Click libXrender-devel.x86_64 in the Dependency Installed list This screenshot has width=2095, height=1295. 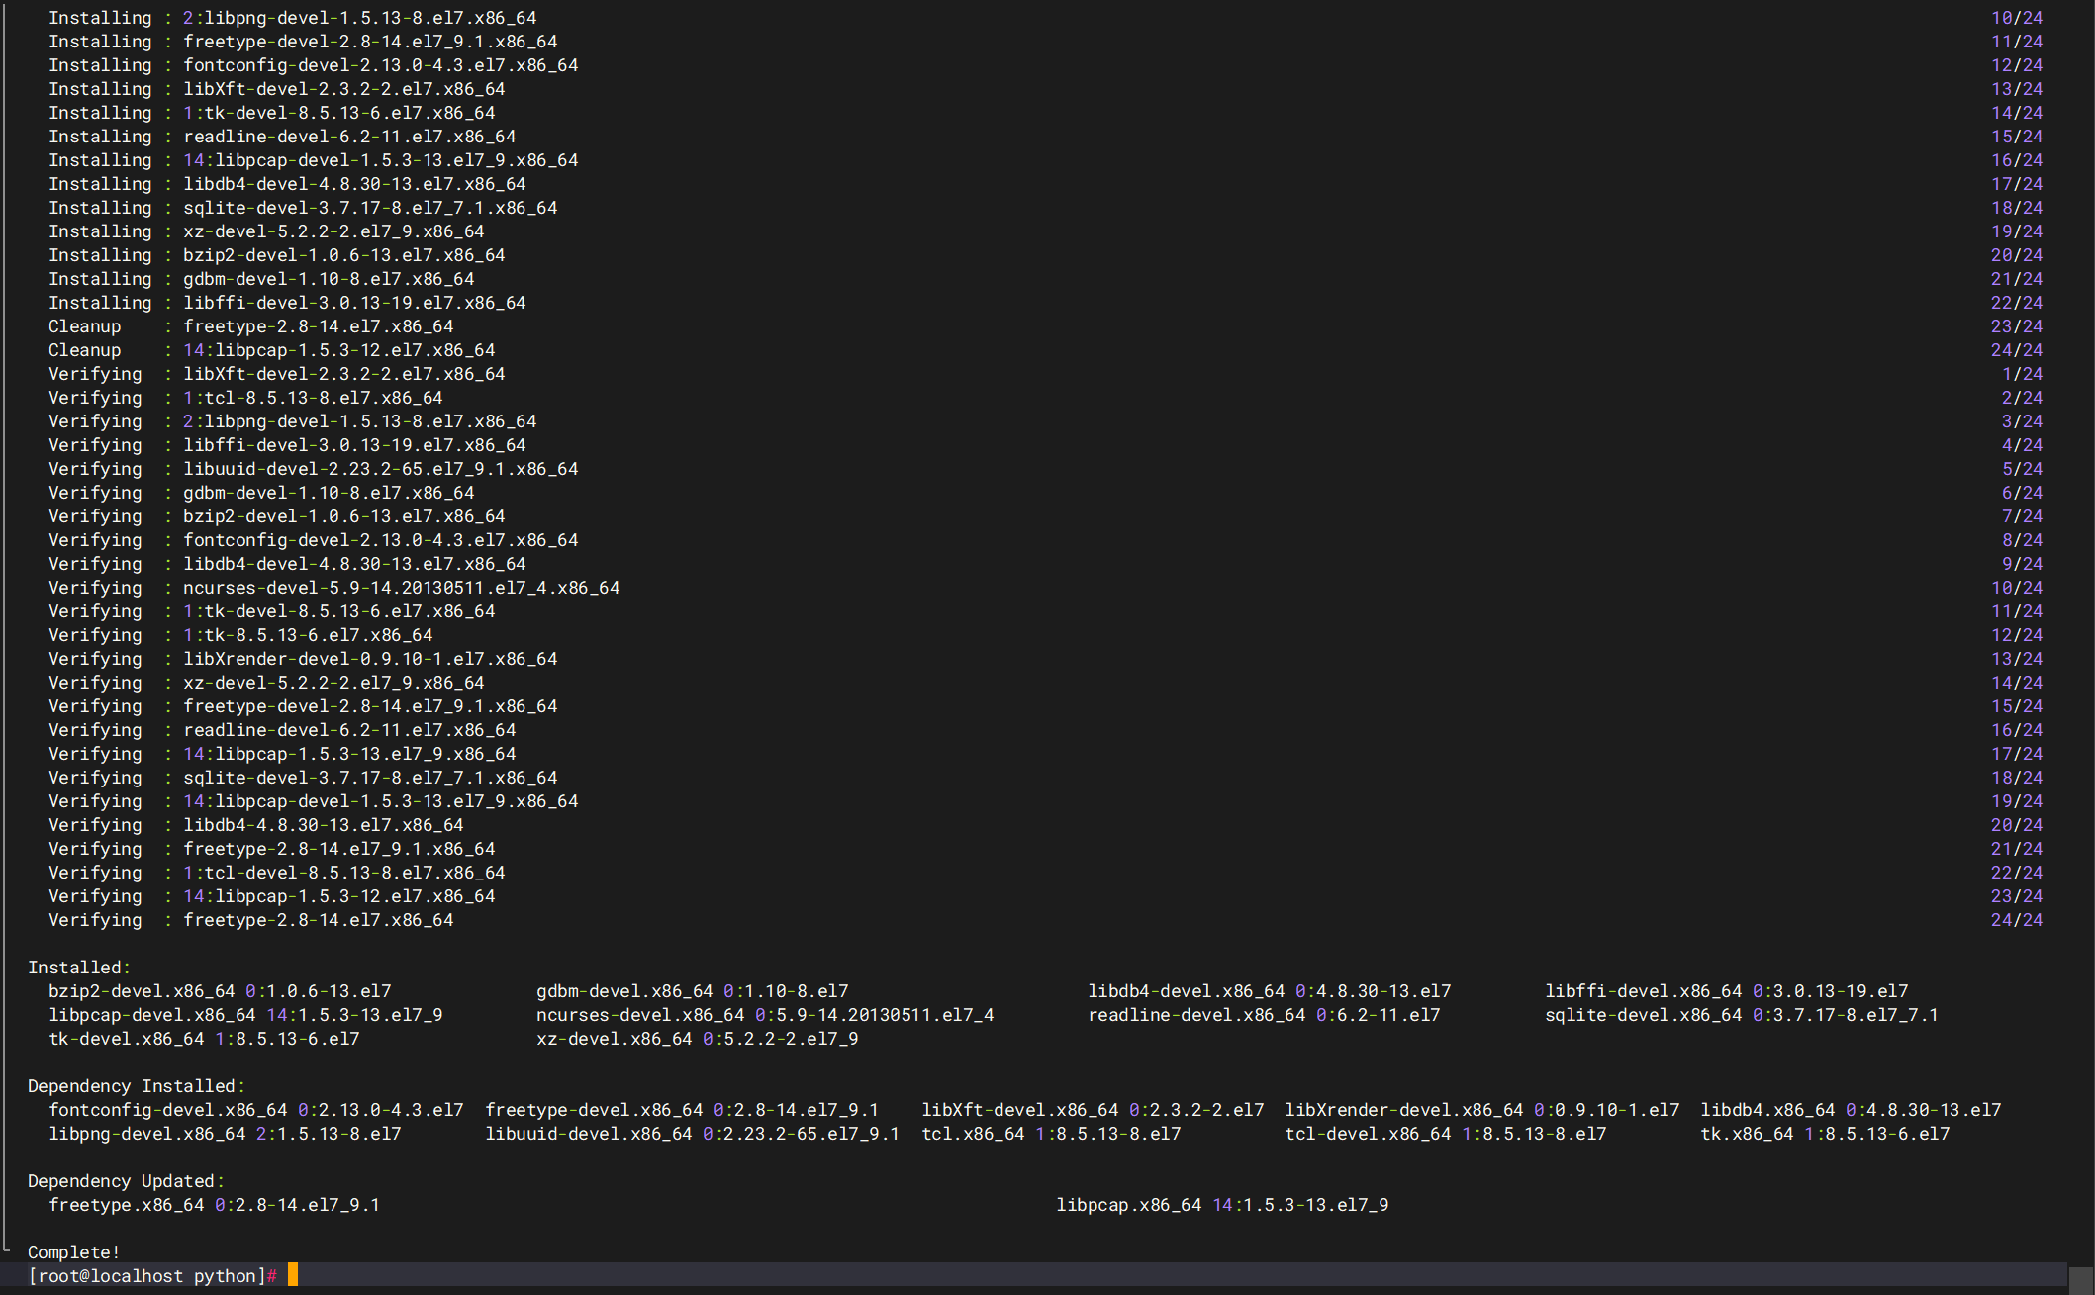pyautogui.click(x=1403, y=1110)
